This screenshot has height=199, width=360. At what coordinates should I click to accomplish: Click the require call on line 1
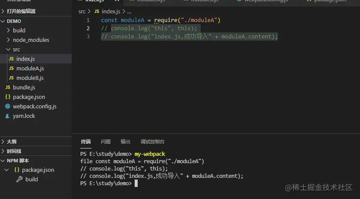tap(166, 20)
